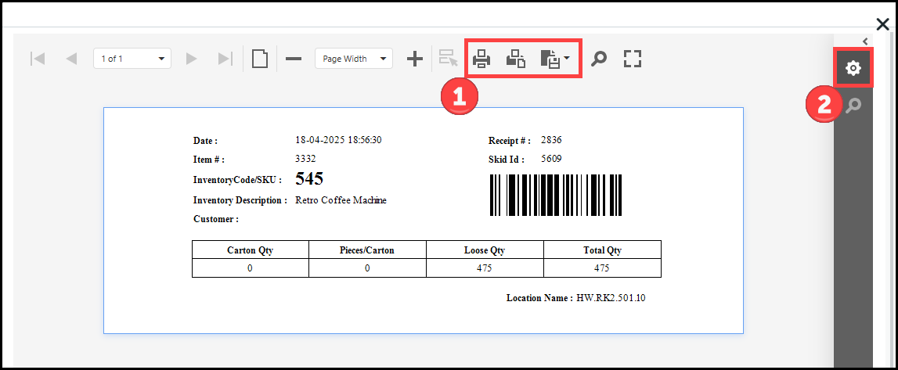Open the Page Width zoom dropdown
This screenshot has width=898, height=370.
point(353,59)
